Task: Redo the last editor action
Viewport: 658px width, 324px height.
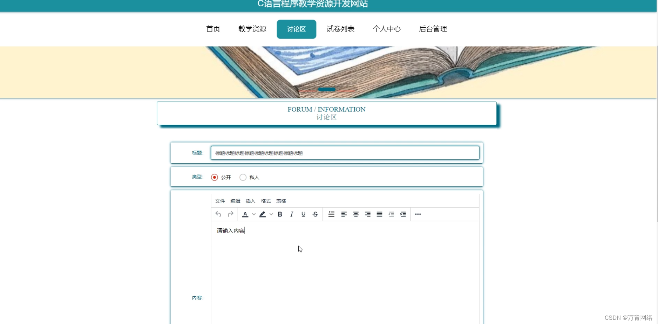Action: tap(230, 214)
